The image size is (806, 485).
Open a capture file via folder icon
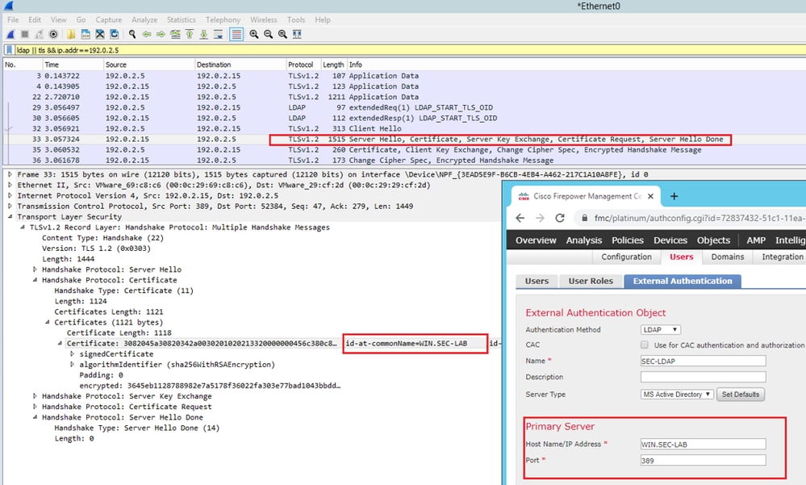point(71,35)
